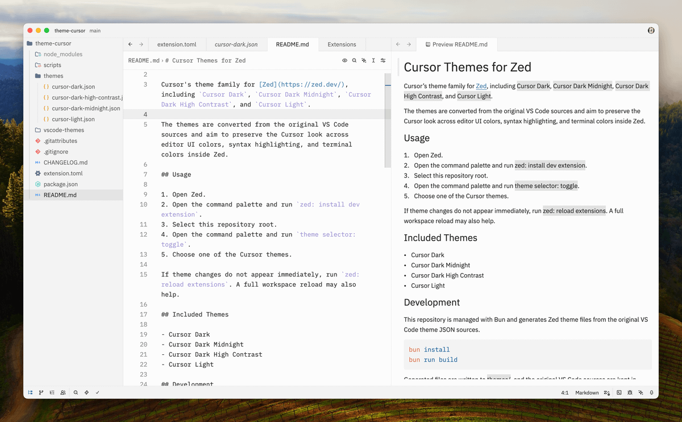Click the notifications bell icon
Viewport: 682px width, 422px height.
pyautogui.click(x=651, y=392)
